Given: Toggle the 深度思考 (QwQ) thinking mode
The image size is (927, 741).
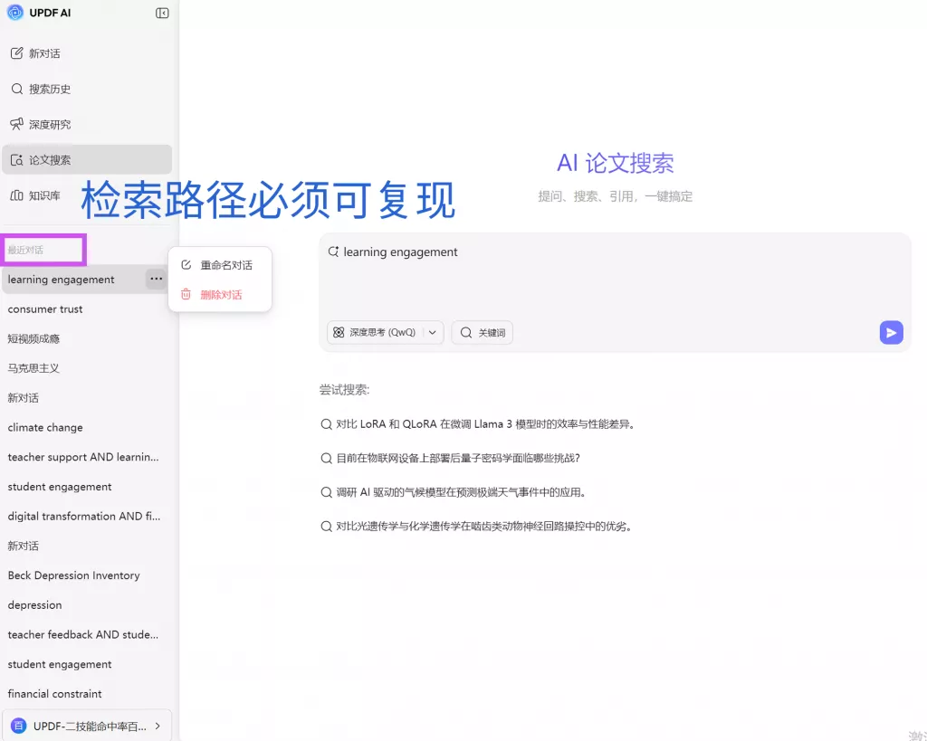Looking at the screenshot, I should pos(374,332).
